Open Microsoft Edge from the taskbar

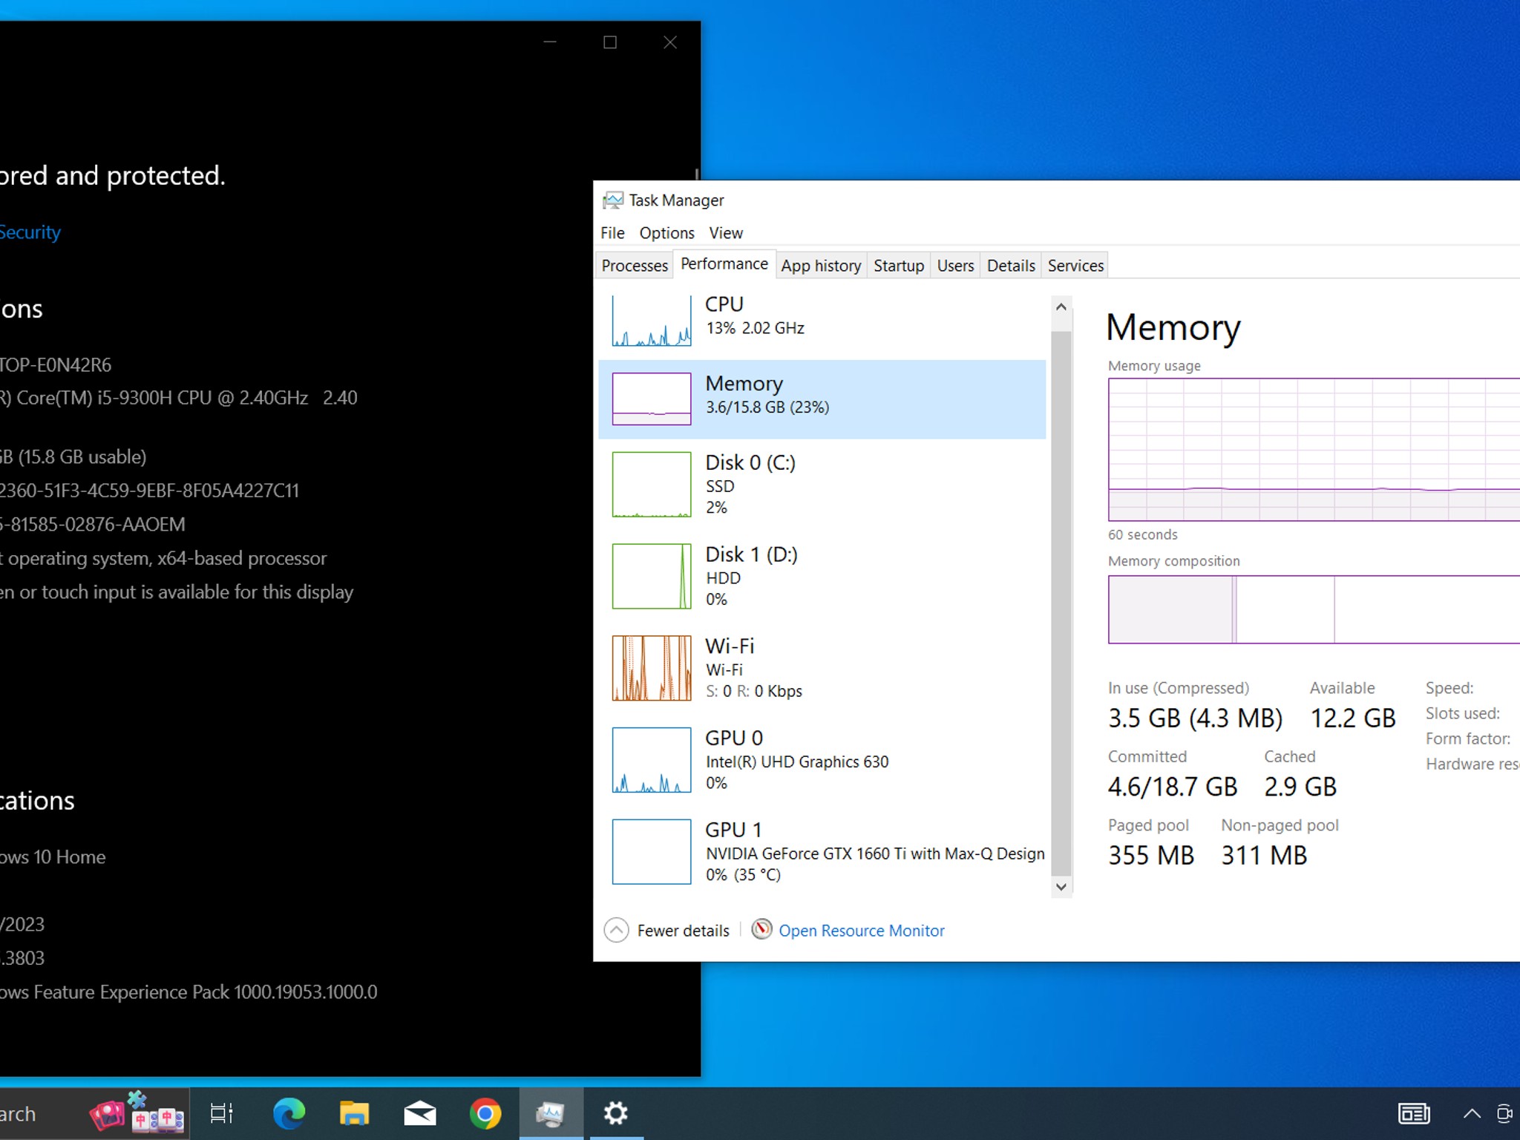click(289, 1113)
